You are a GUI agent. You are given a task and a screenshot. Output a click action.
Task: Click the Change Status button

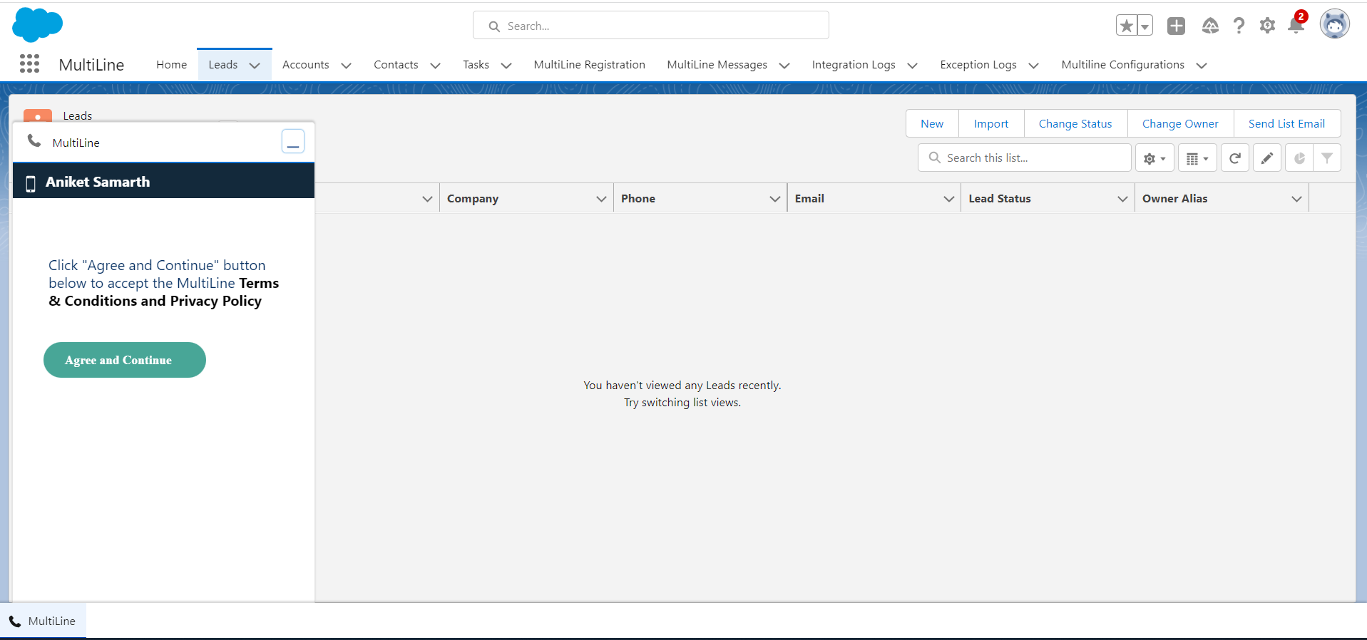pyautogui.click(x=1075, y=123)
